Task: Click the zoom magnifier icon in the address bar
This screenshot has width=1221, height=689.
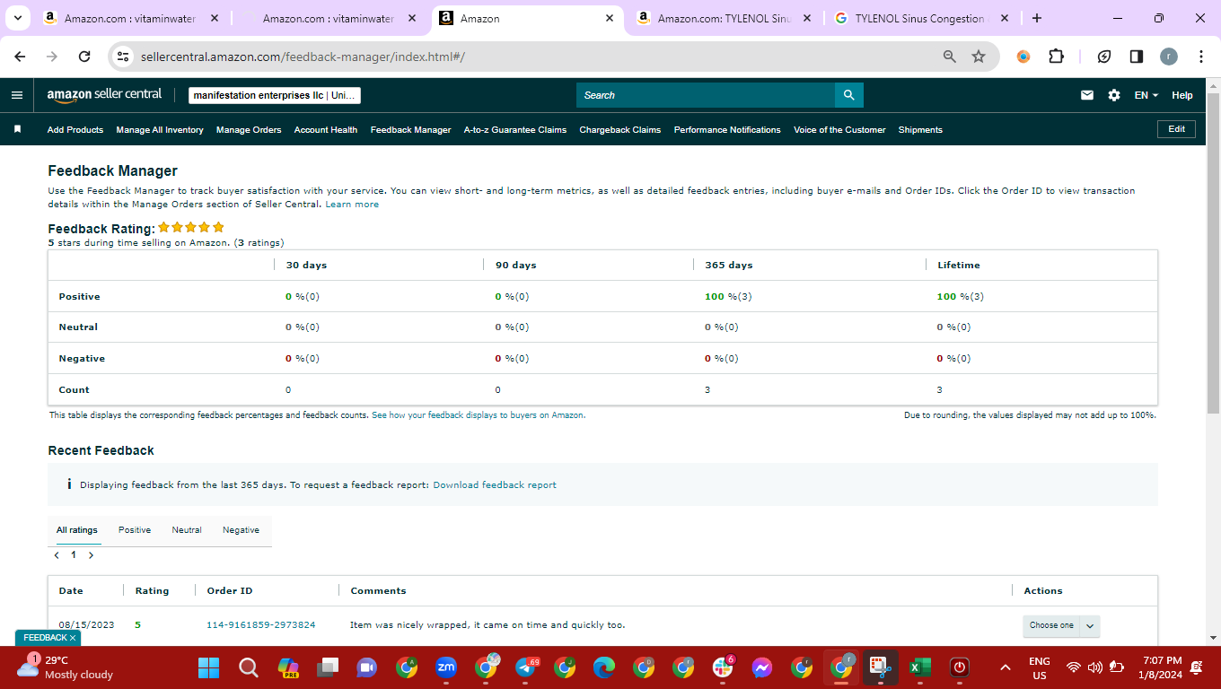Action: [949, 57]
